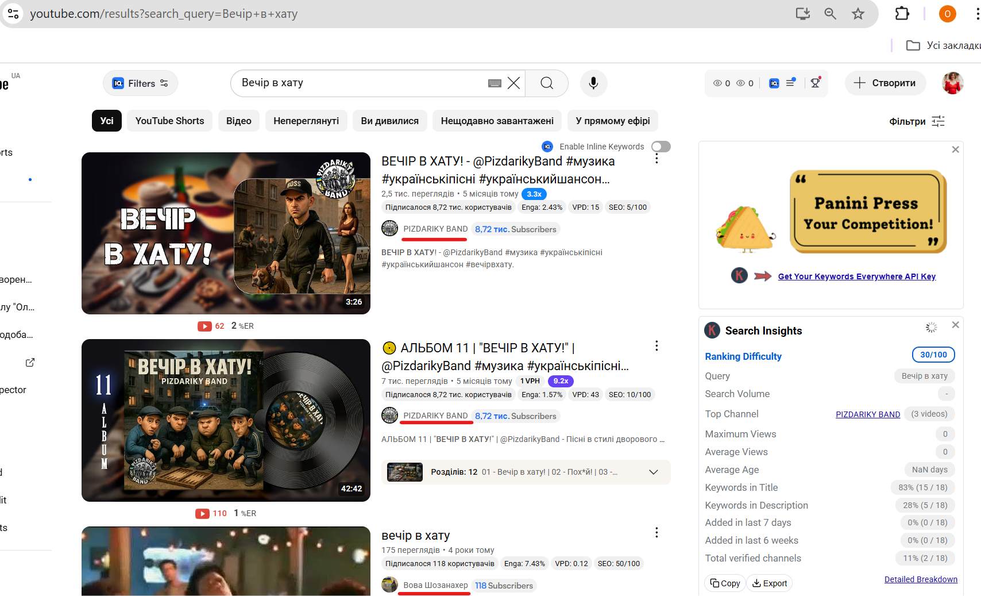Open the Фільтри search filters
981x596 pixels.
[x=917, y=121]
